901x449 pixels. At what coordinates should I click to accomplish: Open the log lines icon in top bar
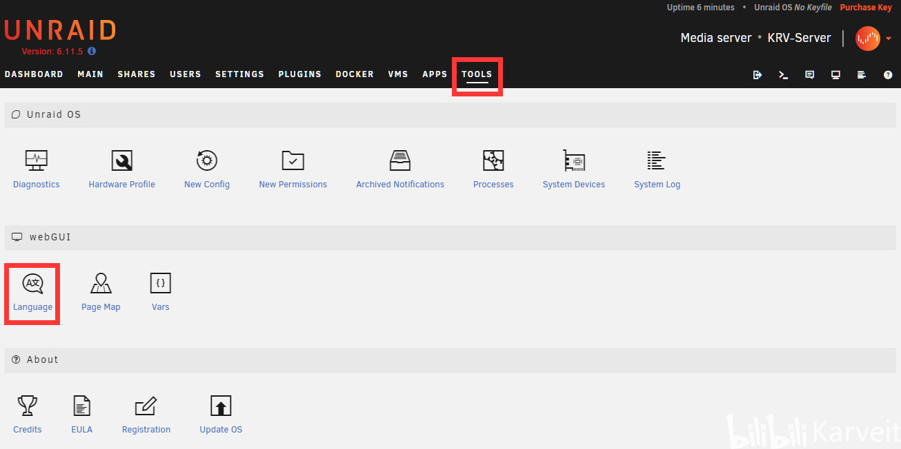862,75
